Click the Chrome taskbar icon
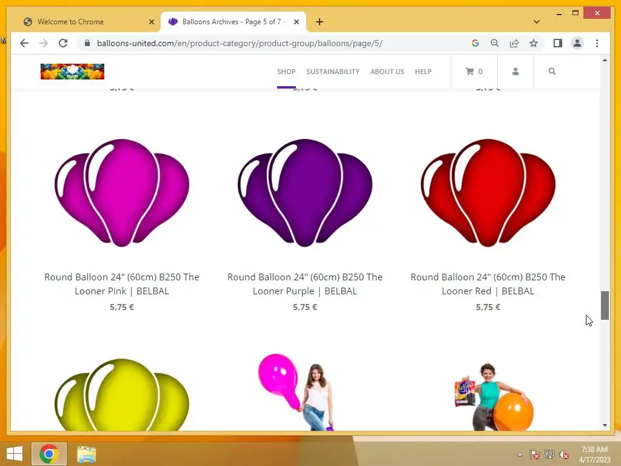This screenshot has height=466, width=621. pos(49,454)
